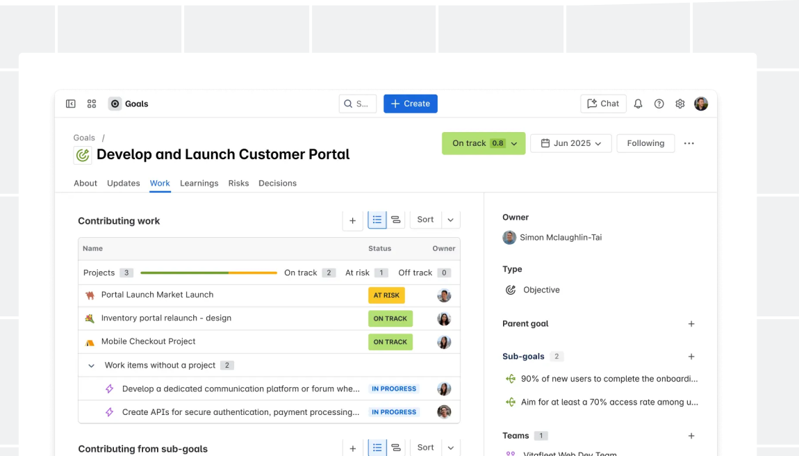Open the settings gear icon
The height and width of the screenshot is (456, 799).
(x=679, y=104)
